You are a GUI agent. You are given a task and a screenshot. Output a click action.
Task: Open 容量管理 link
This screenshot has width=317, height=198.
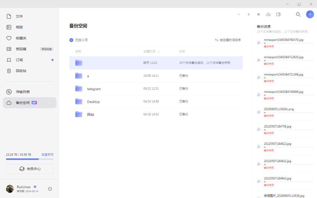[x=47, y=154]
